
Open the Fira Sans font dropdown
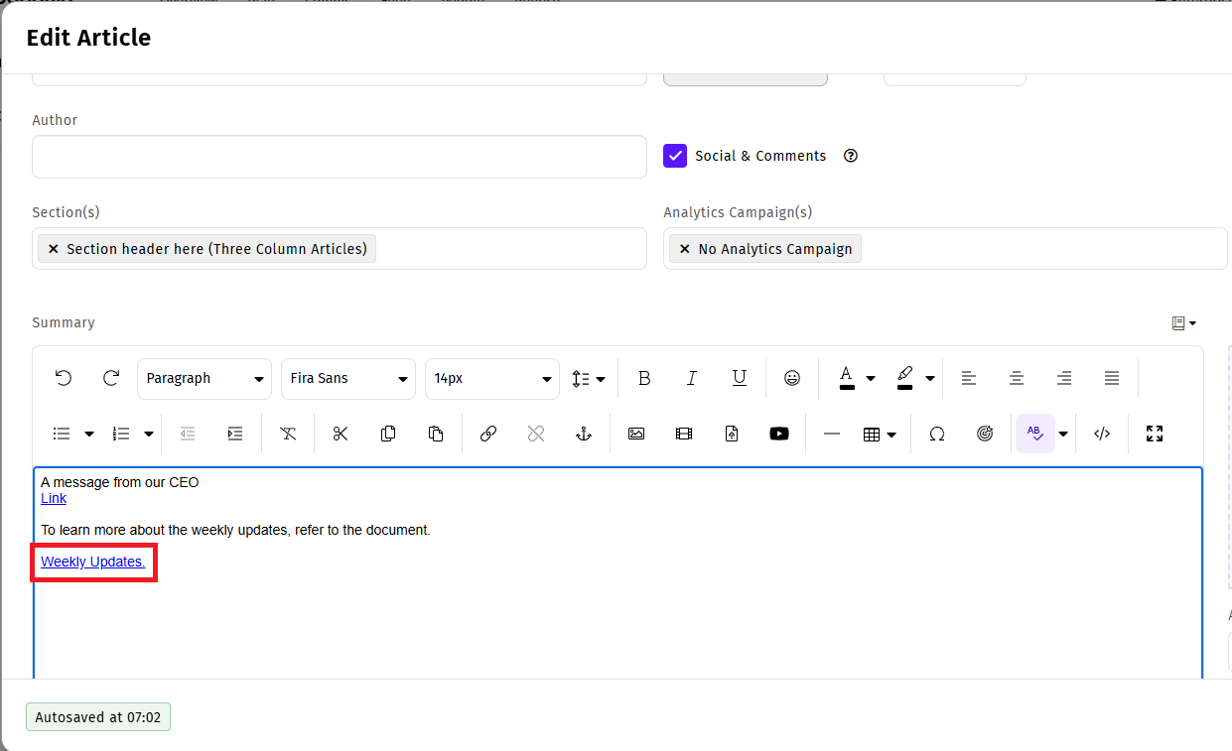coord(348,378)
